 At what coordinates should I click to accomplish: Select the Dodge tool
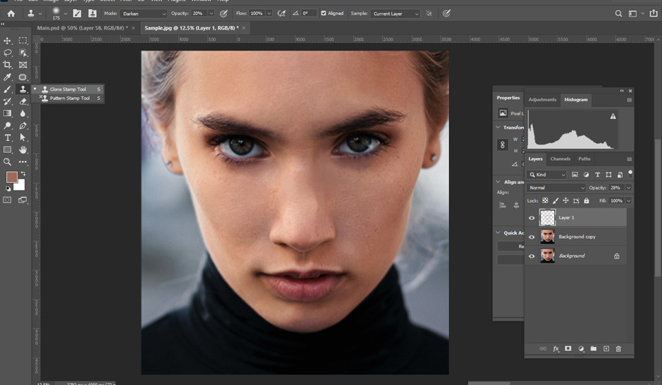click(7, 125)
